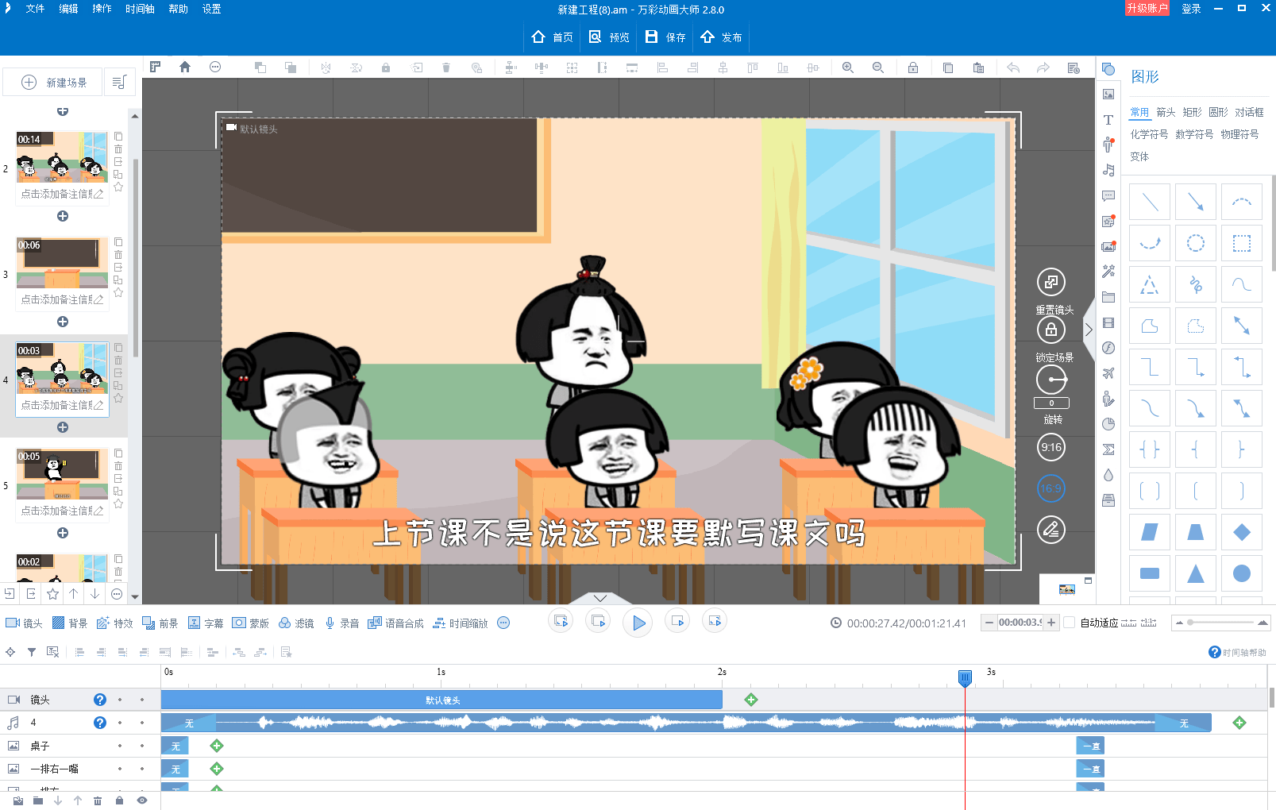Click the 锁定场景 lock scene icon
Screen dimensions: 1276x810
[x=1050, y=330]
